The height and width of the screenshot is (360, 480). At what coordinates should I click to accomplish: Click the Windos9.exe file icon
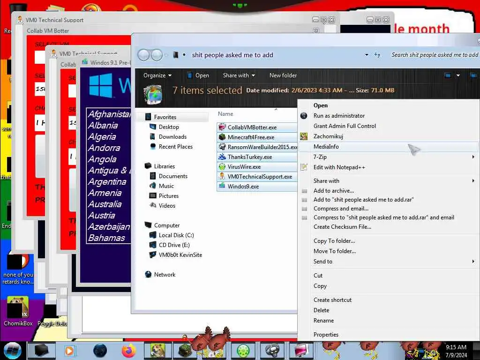(x=222, y=186)
